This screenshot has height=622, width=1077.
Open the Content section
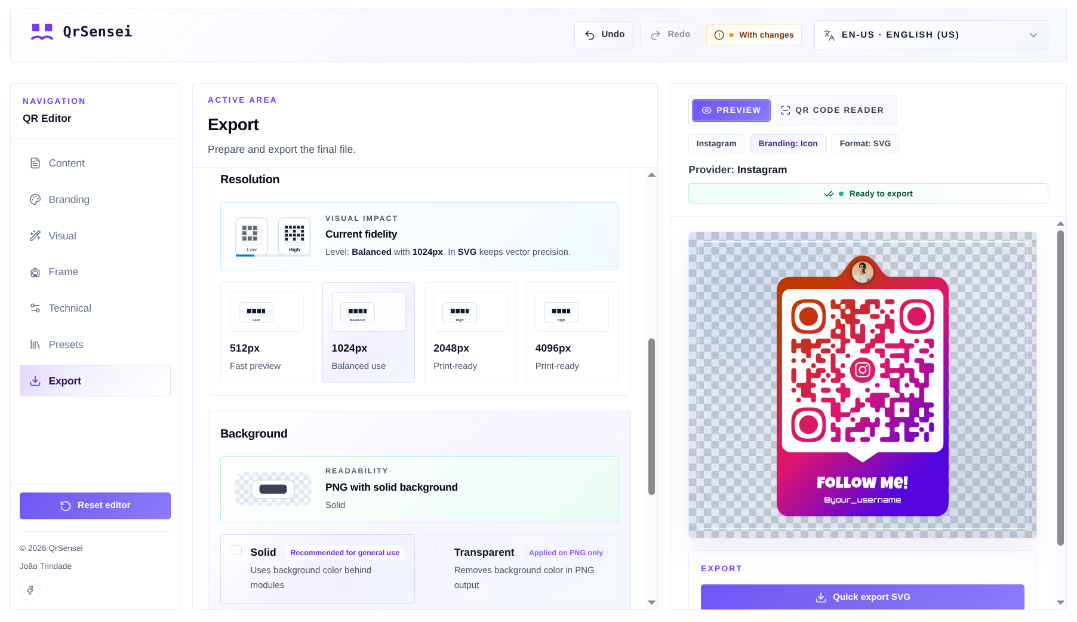95,163
